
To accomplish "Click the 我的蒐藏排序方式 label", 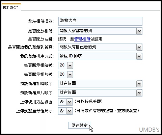I will (37, 56).
